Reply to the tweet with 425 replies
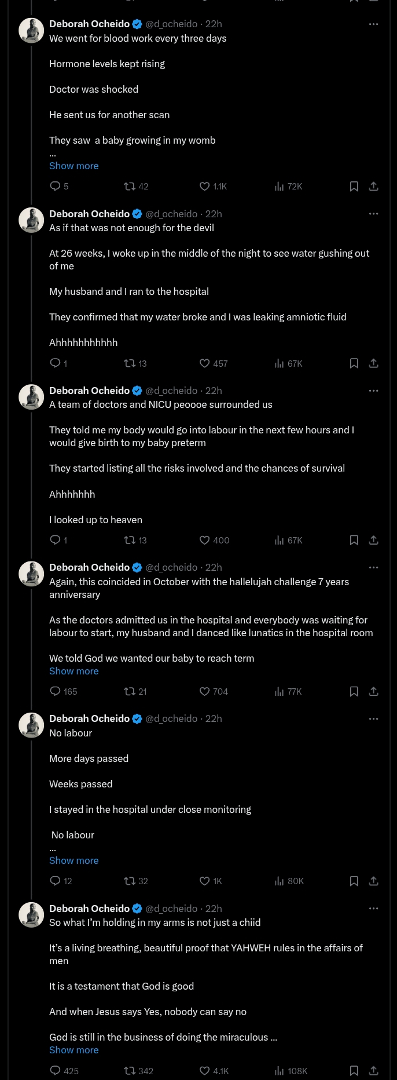 [x=56, y=1070]
